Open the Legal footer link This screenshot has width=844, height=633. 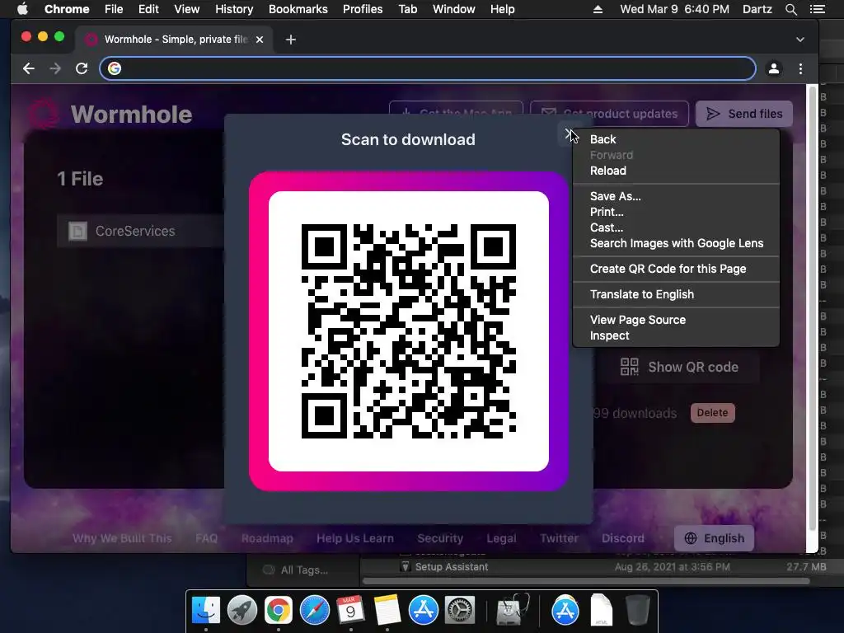pyautogui.click(x=501, y=538)
